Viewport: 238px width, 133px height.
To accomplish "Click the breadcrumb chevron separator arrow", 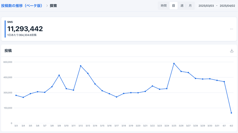I will (47, 6).
